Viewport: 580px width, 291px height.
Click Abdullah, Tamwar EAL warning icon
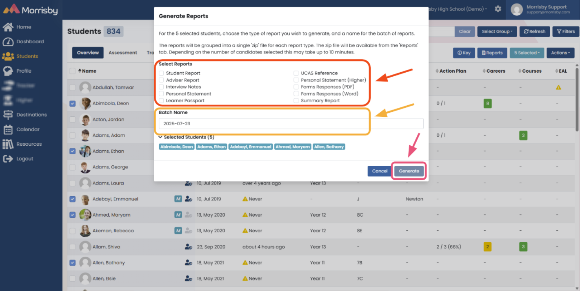(558, 87)
